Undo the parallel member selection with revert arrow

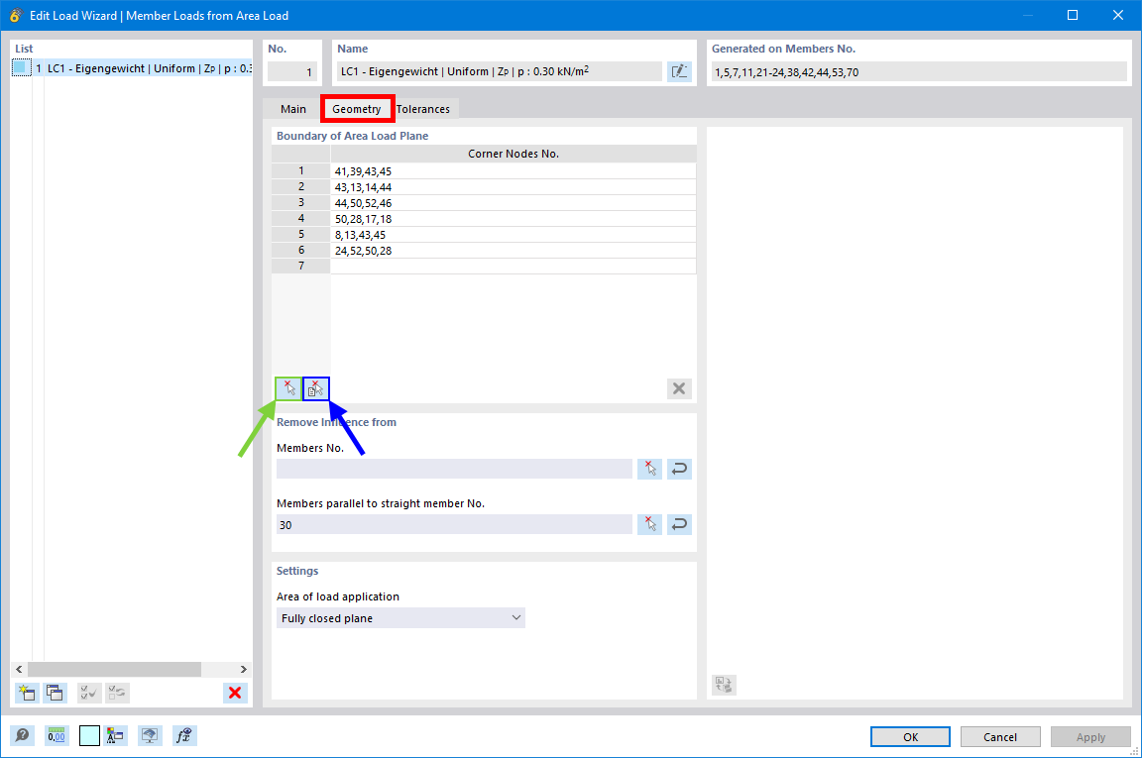(679, 523)
